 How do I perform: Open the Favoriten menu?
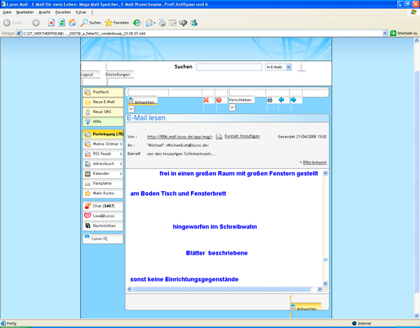pos(63,12)
